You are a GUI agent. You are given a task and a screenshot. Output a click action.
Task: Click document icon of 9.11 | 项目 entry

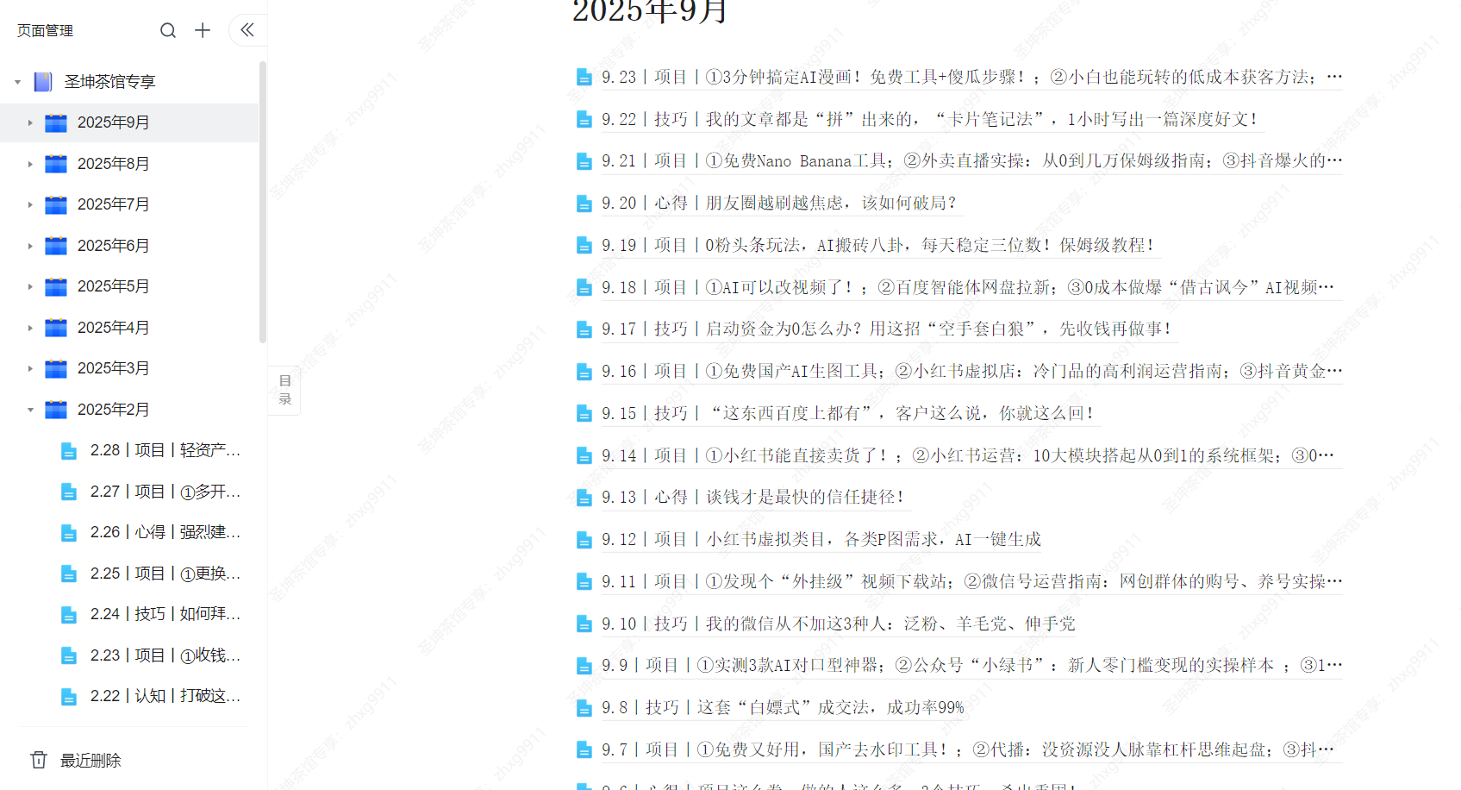584,582
